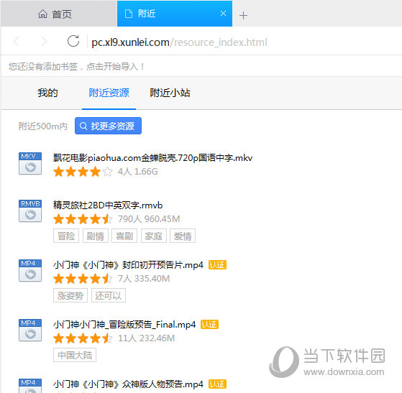Open the 我的 tab
Image resolution: width=402 pixels, height=393 pixels.
point(47,93)
